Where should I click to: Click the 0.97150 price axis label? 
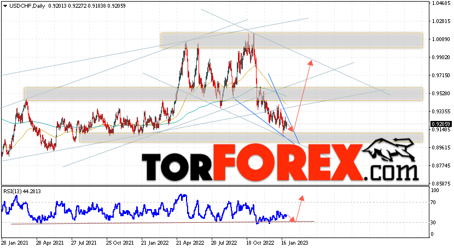coord(441,76)
